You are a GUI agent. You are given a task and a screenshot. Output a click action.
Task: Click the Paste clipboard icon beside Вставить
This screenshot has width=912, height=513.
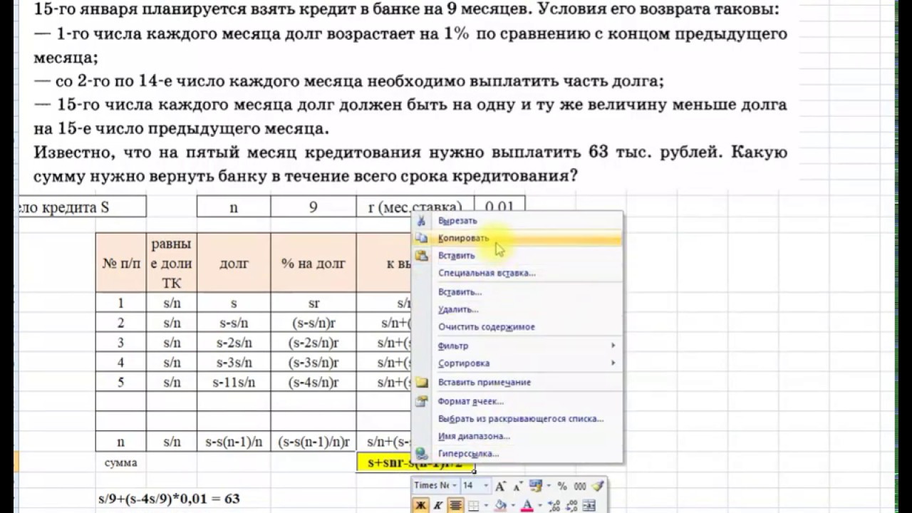click(421, 255)
